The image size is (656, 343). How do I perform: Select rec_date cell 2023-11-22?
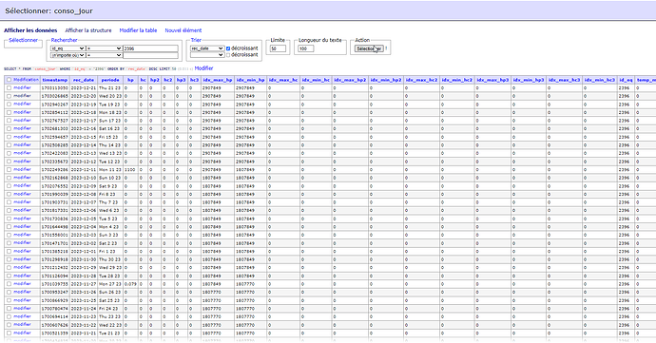(x=84, y=325)
